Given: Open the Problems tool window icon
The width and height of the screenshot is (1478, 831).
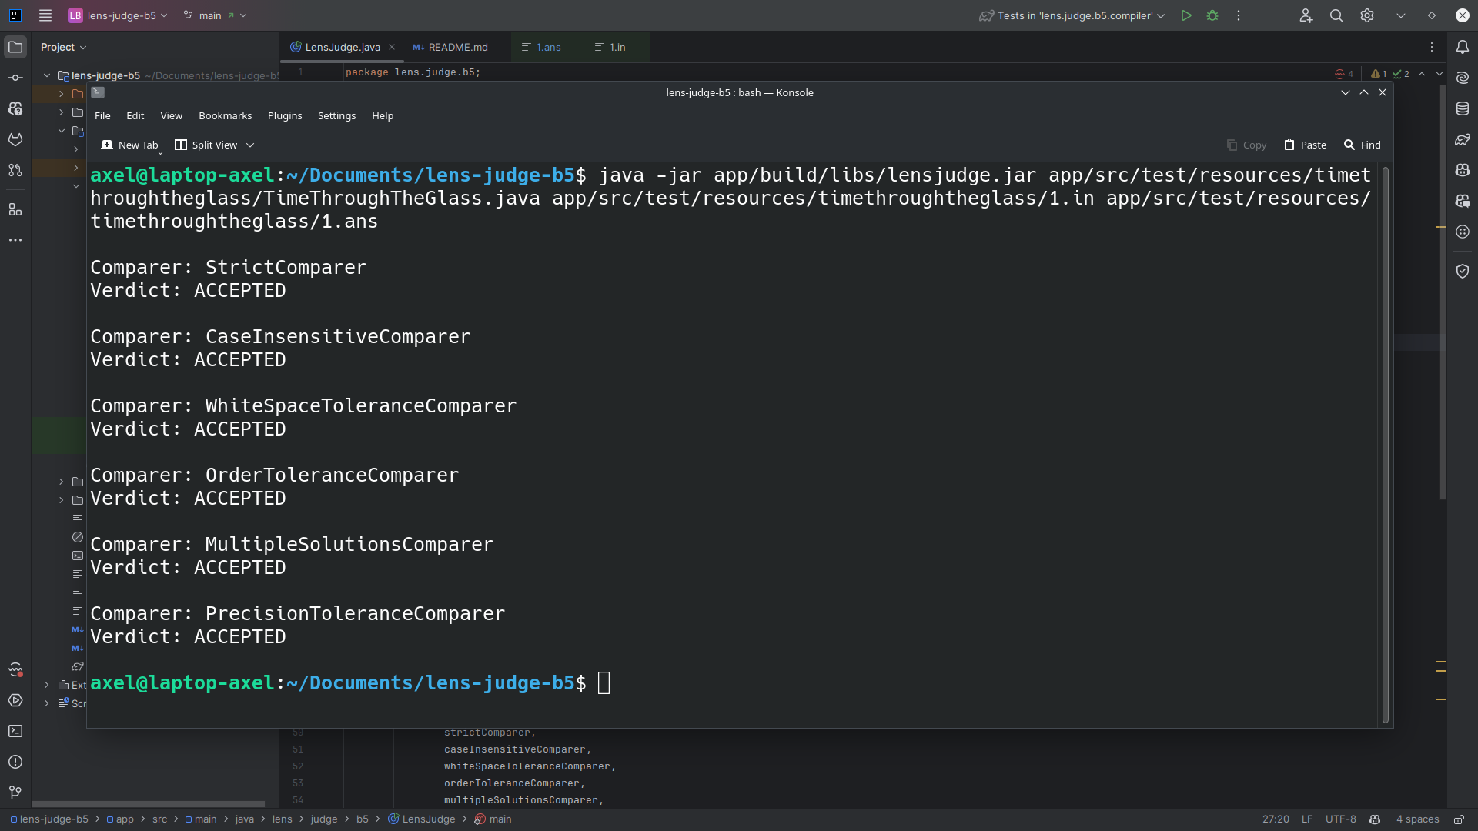Looking at the screenshot, I should coord(15,762).
